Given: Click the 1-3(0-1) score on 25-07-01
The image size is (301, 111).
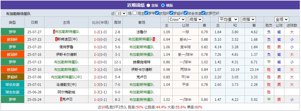Looking at the screenshot, I should pos(100,84).
